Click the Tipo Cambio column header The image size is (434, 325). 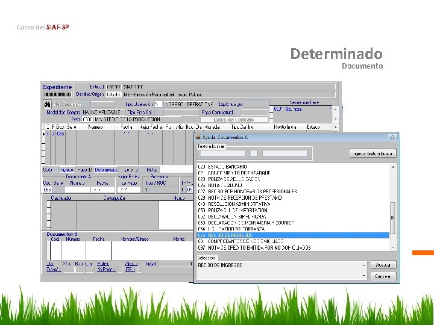[242, 127]
